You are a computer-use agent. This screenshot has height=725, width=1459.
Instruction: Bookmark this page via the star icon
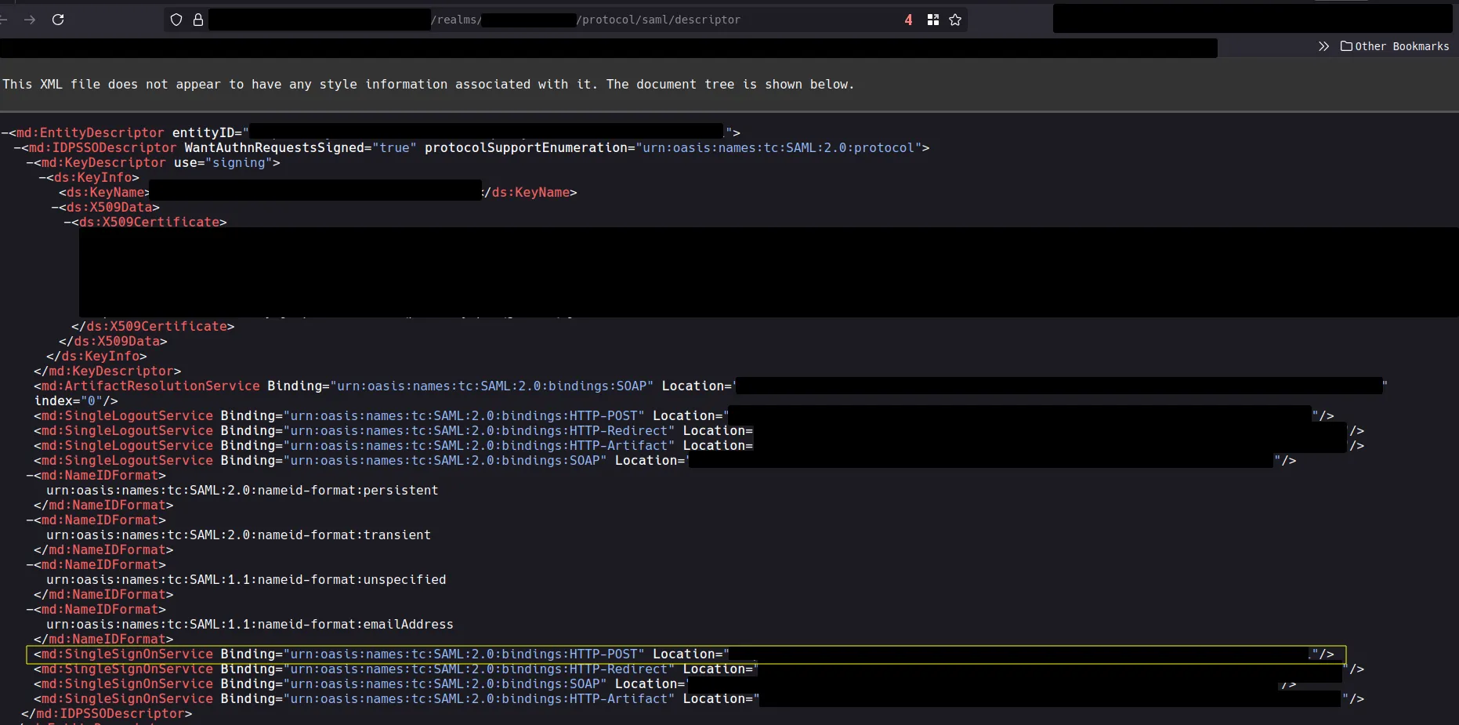pyautogui.click(x=955, y=20)
